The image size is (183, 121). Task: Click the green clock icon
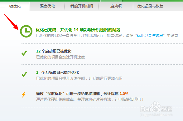[x=26, y=31]
